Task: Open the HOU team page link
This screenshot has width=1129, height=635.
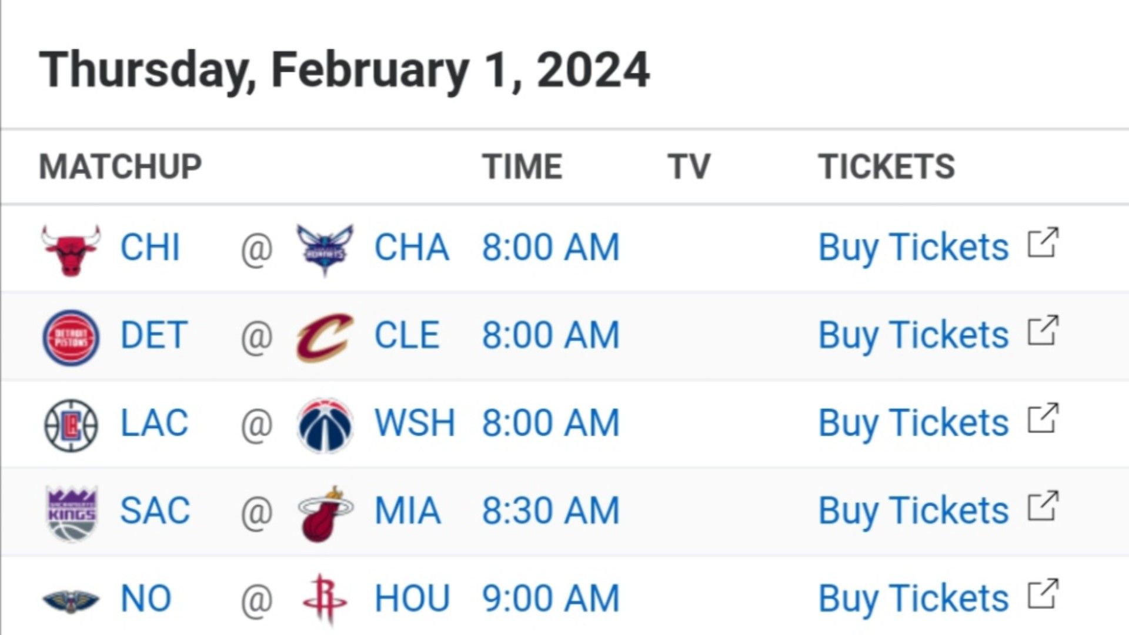Action: 412,599
